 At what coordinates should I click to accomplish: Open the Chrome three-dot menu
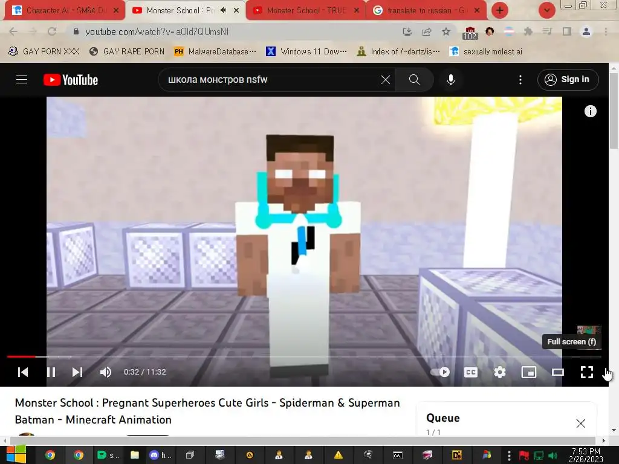(606, 31)
